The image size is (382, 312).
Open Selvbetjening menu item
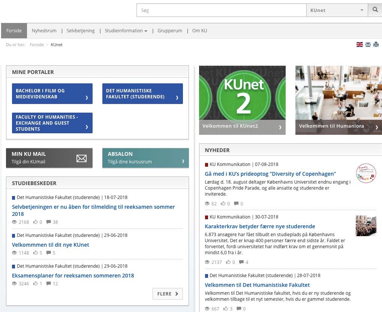(x=81, y=31)
